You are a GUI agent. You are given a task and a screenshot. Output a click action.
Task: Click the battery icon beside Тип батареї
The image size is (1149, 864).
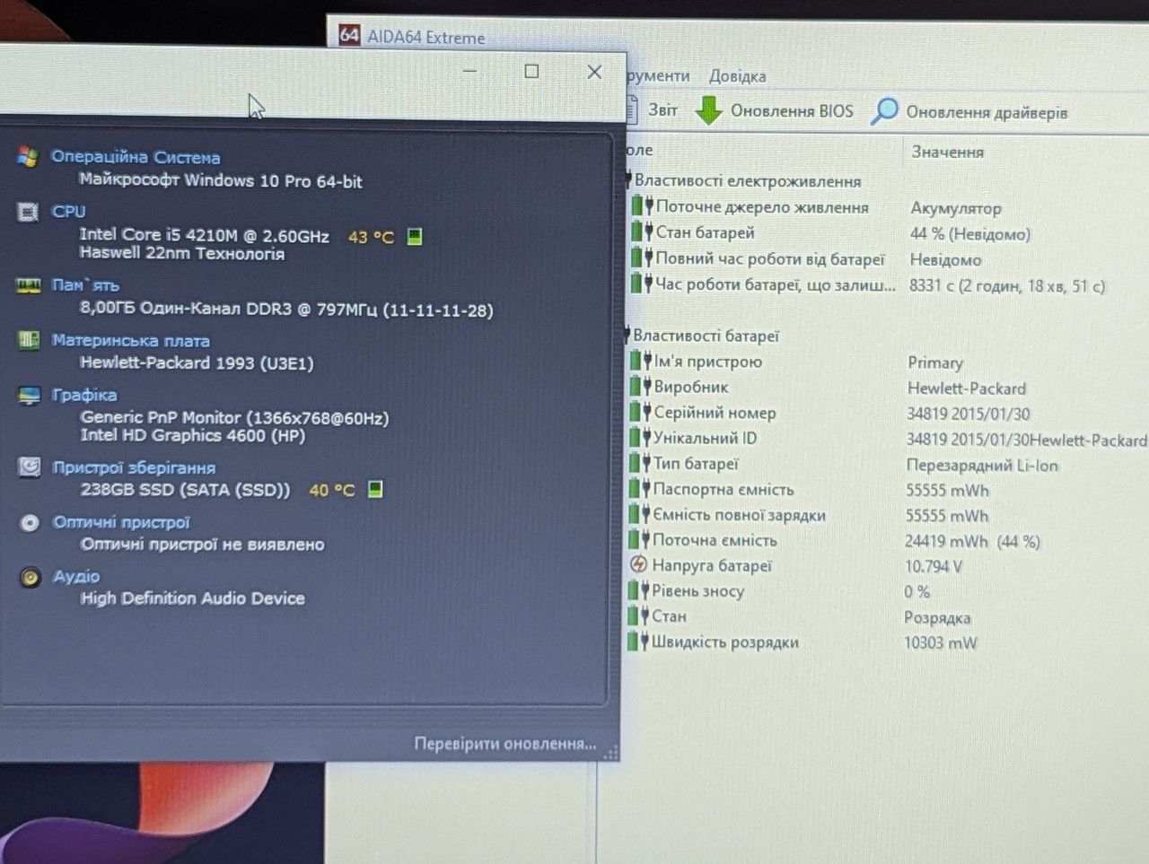pos(639,464)
